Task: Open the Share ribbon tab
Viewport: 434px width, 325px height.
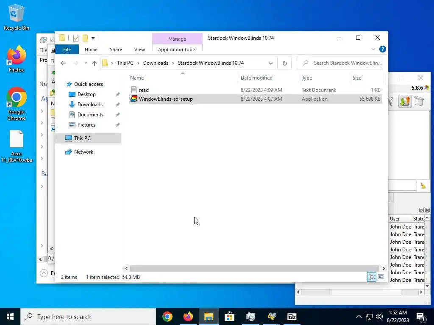Action: (x=116, y=50)
